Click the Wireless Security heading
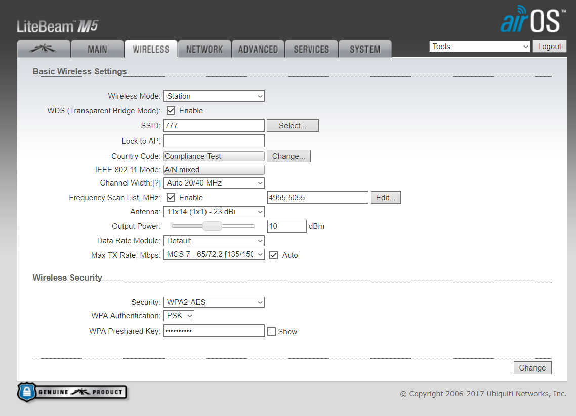 point(68,278)
